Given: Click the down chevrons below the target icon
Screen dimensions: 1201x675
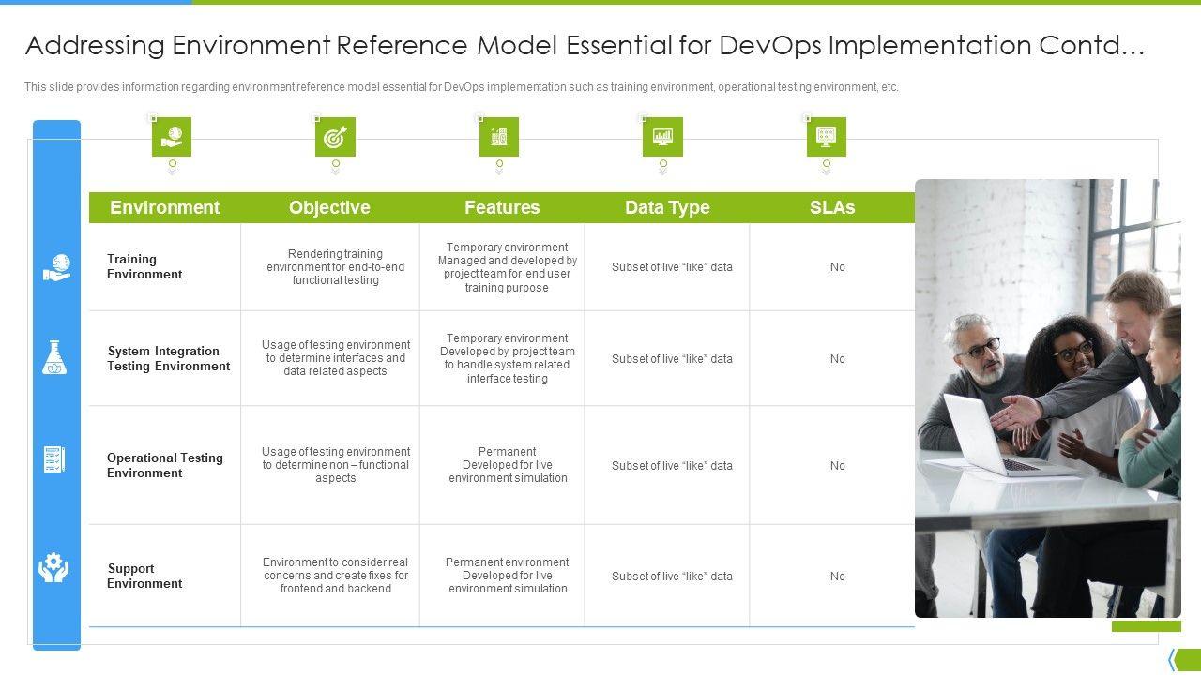Looking at the screenshot, I should pyautogui.click(x=335, y=168).
